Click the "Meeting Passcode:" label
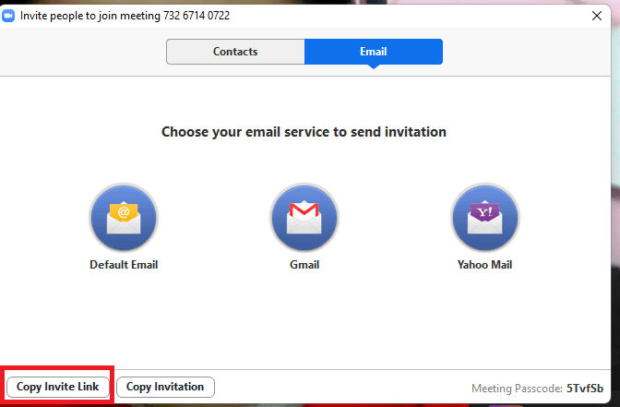Viewport: 620px width, 407px height. click(x=516, y=389)
